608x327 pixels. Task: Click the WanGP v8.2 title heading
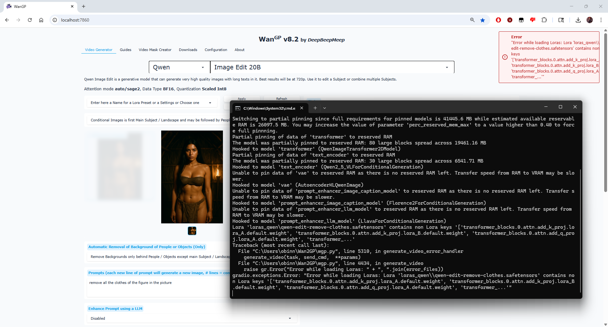click(278, 39)
